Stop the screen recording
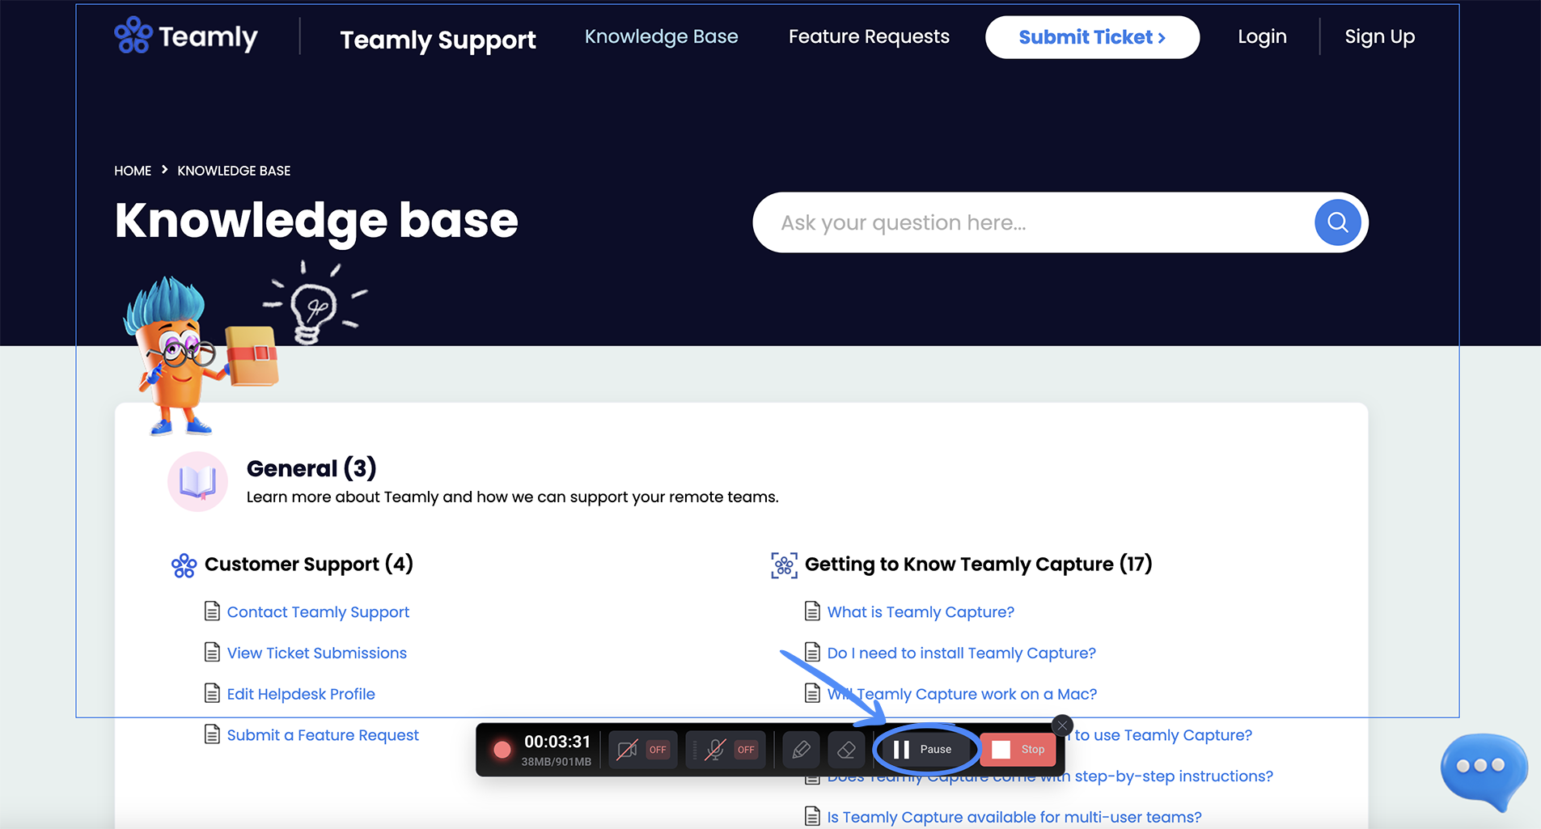The image size is (1541, 829). 1018,750
